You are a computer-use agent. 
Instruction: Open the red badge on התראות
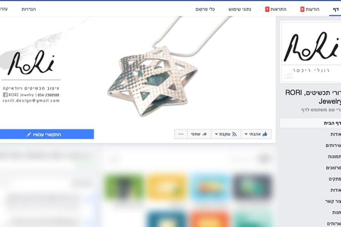pyautogui.click(x=267, y=9)
